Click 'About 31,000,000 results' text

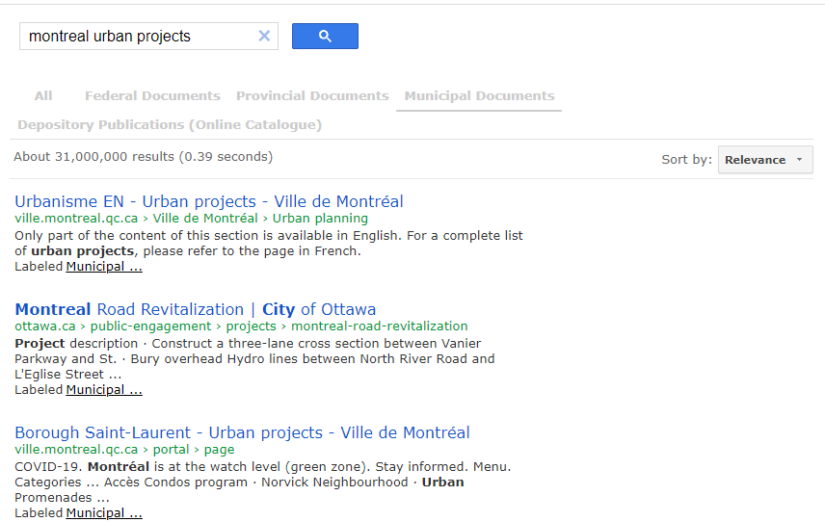click(x=143, y=157)
